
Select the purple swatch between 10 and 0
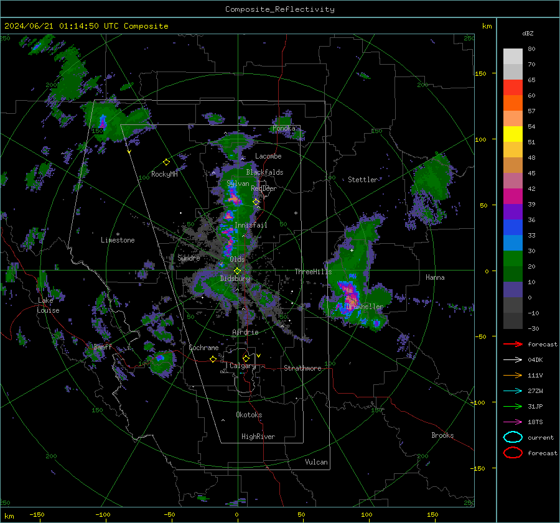[x=513, y=289]
